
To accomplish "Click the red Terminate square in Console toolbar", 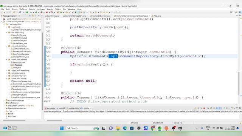I will click(204, 108).
